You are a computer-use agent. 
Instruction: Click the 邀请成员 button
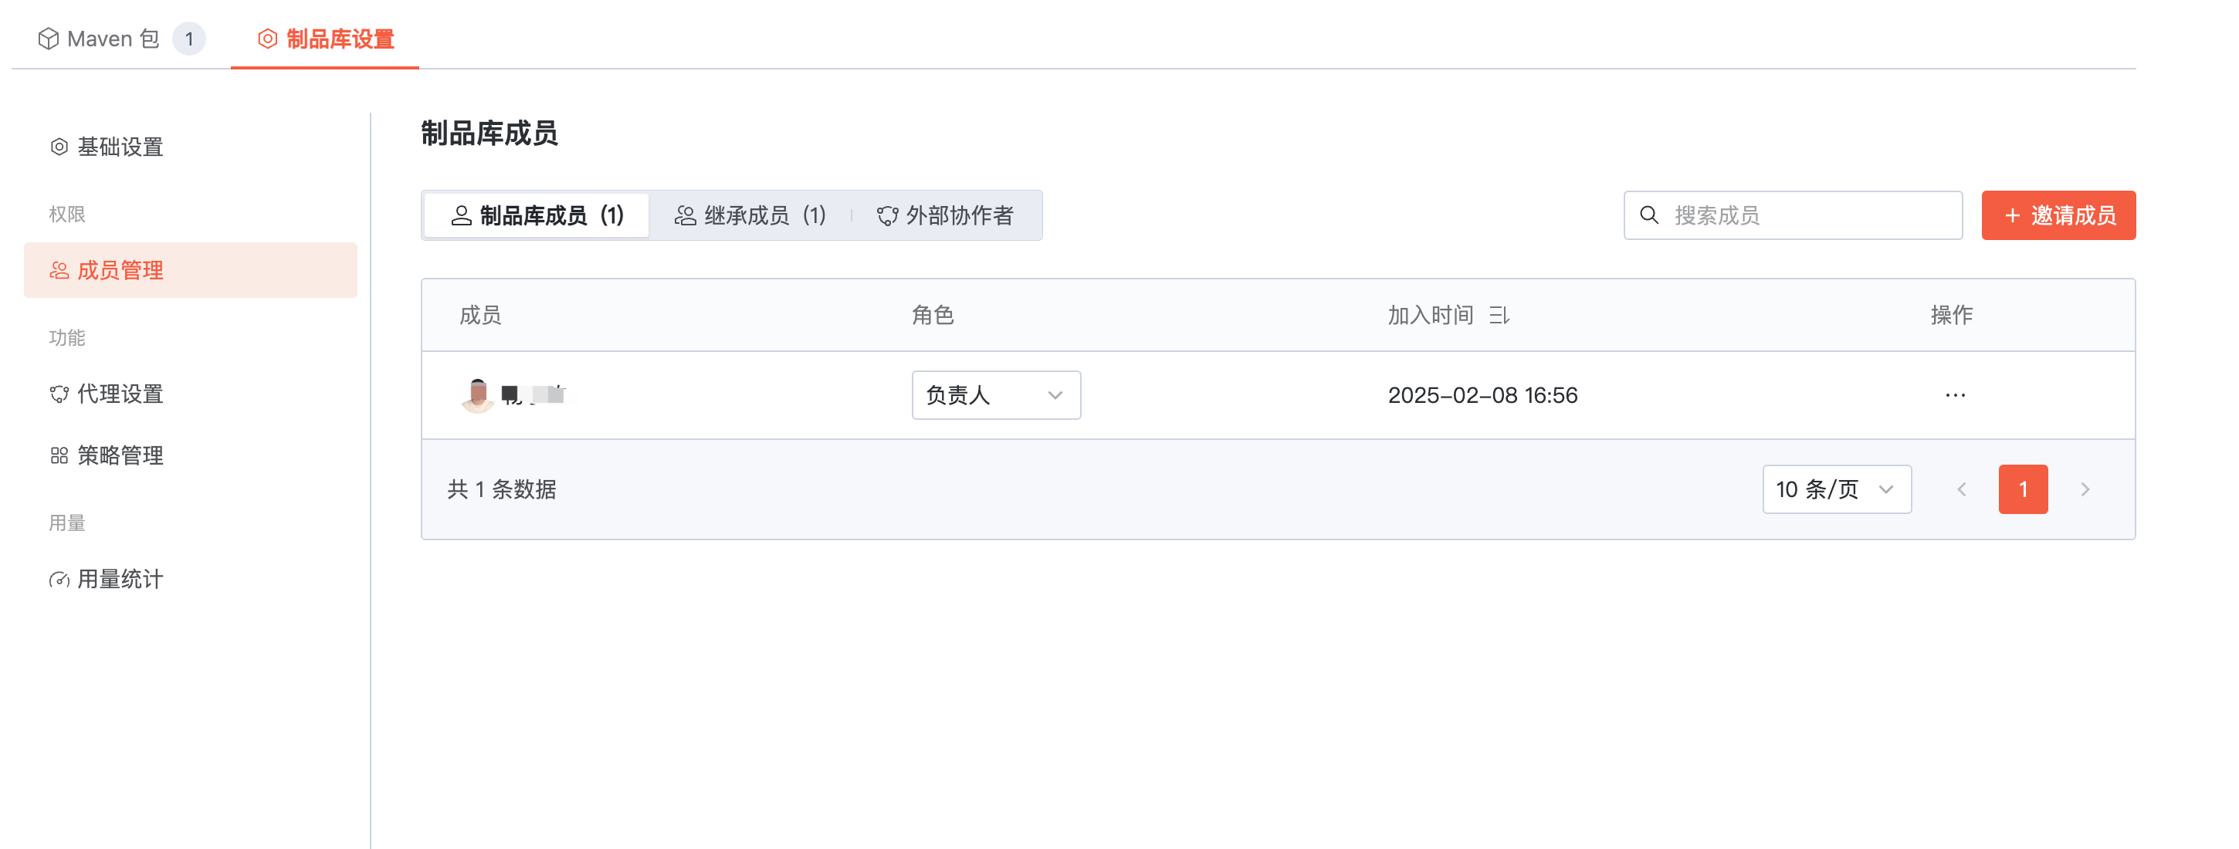pyautogui.click(x=2058, y=215)
